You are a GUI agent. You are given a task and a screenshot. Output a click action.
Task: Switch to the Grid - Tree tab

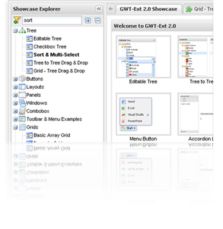click(198, 9)
